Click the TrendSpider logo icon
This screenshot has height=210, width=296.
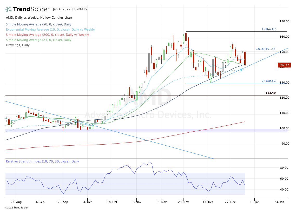pos(8,9)
